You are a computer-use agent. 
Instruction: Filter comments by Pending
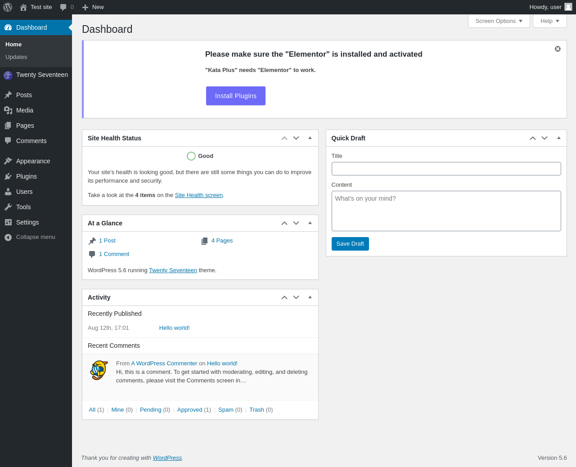click(151, 410)
